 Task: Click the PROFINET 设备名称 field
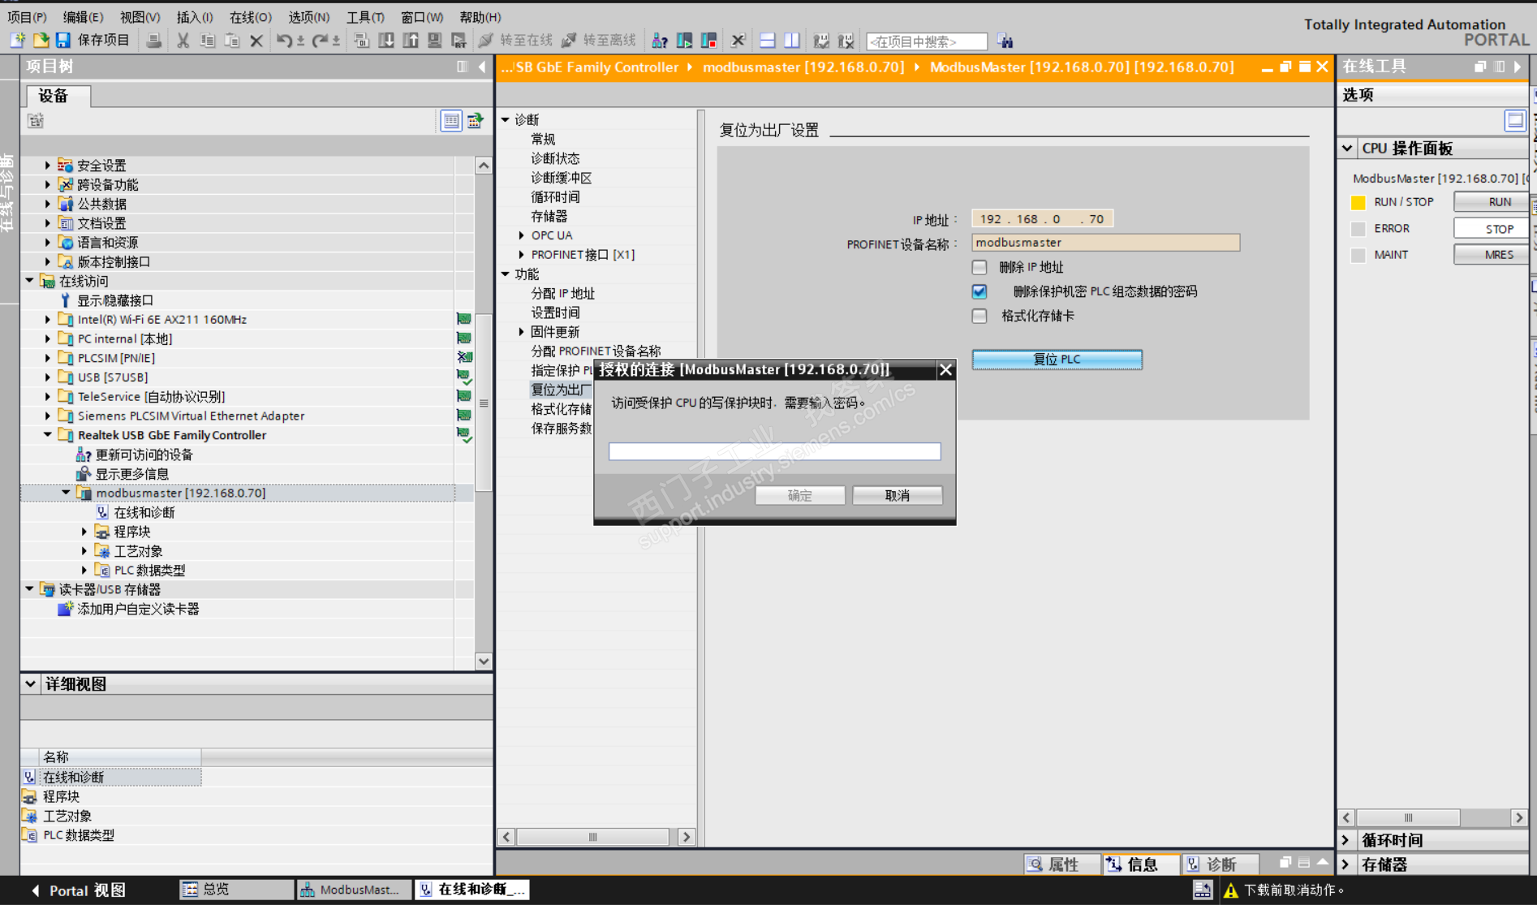coord(1105,243)
